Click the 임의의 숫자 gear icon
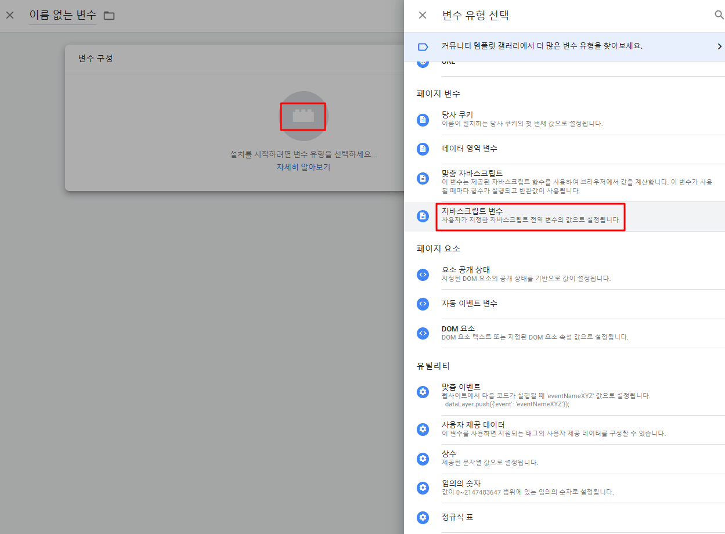Viewport: 725px width, 534px height. coord(423,488)
